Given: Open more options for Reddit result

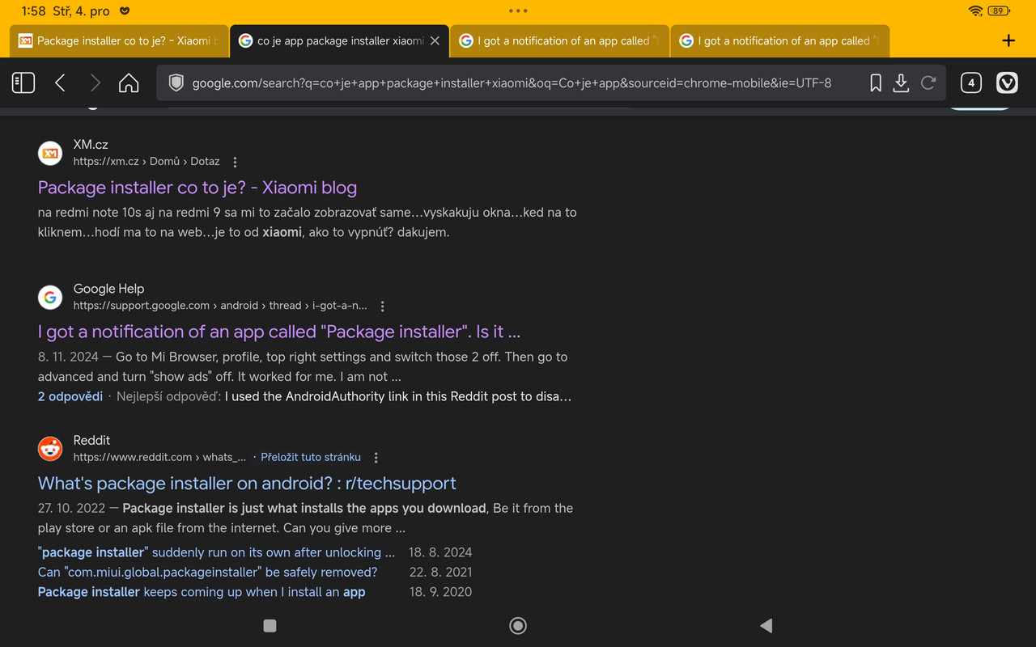Looking at the screenshot, I should click(x=376, y=458).
